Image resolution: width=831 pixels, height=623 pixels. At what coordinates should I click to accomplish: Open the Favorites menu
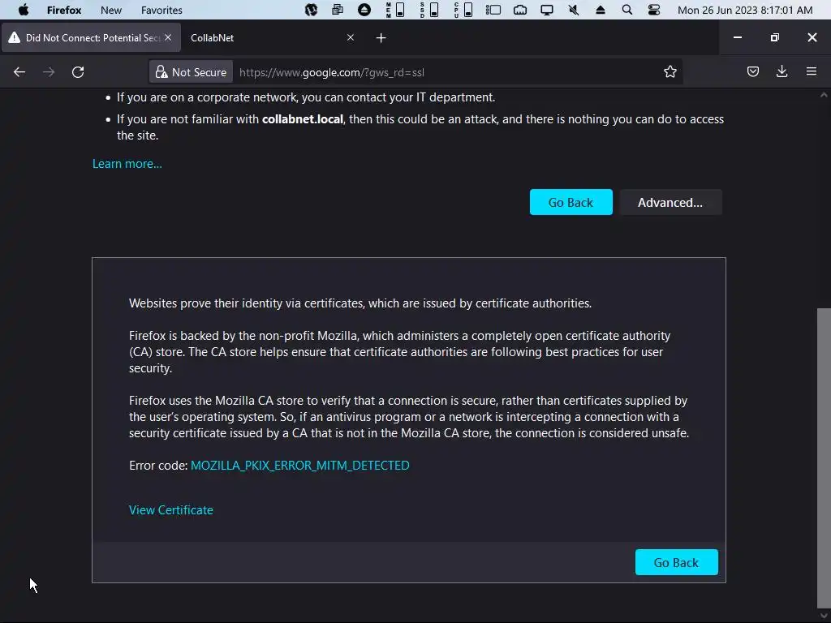(x=161, y=10)
